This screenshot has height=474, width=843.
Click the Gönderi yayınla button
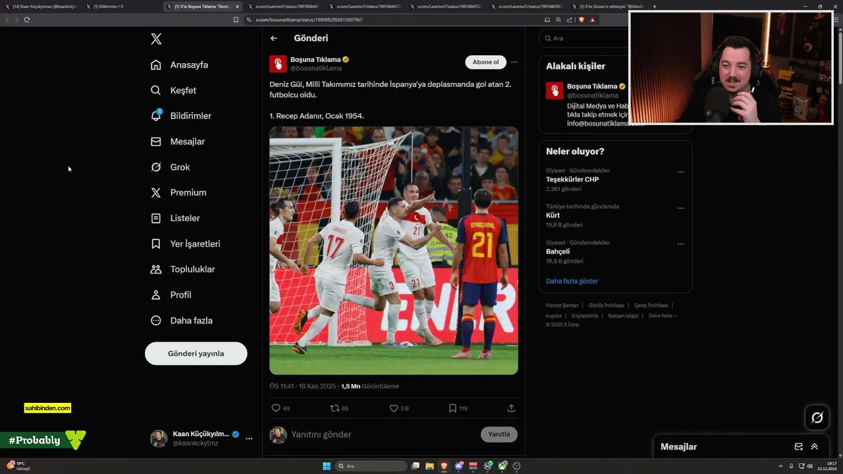pyautogui.click(x=196, y=354)
